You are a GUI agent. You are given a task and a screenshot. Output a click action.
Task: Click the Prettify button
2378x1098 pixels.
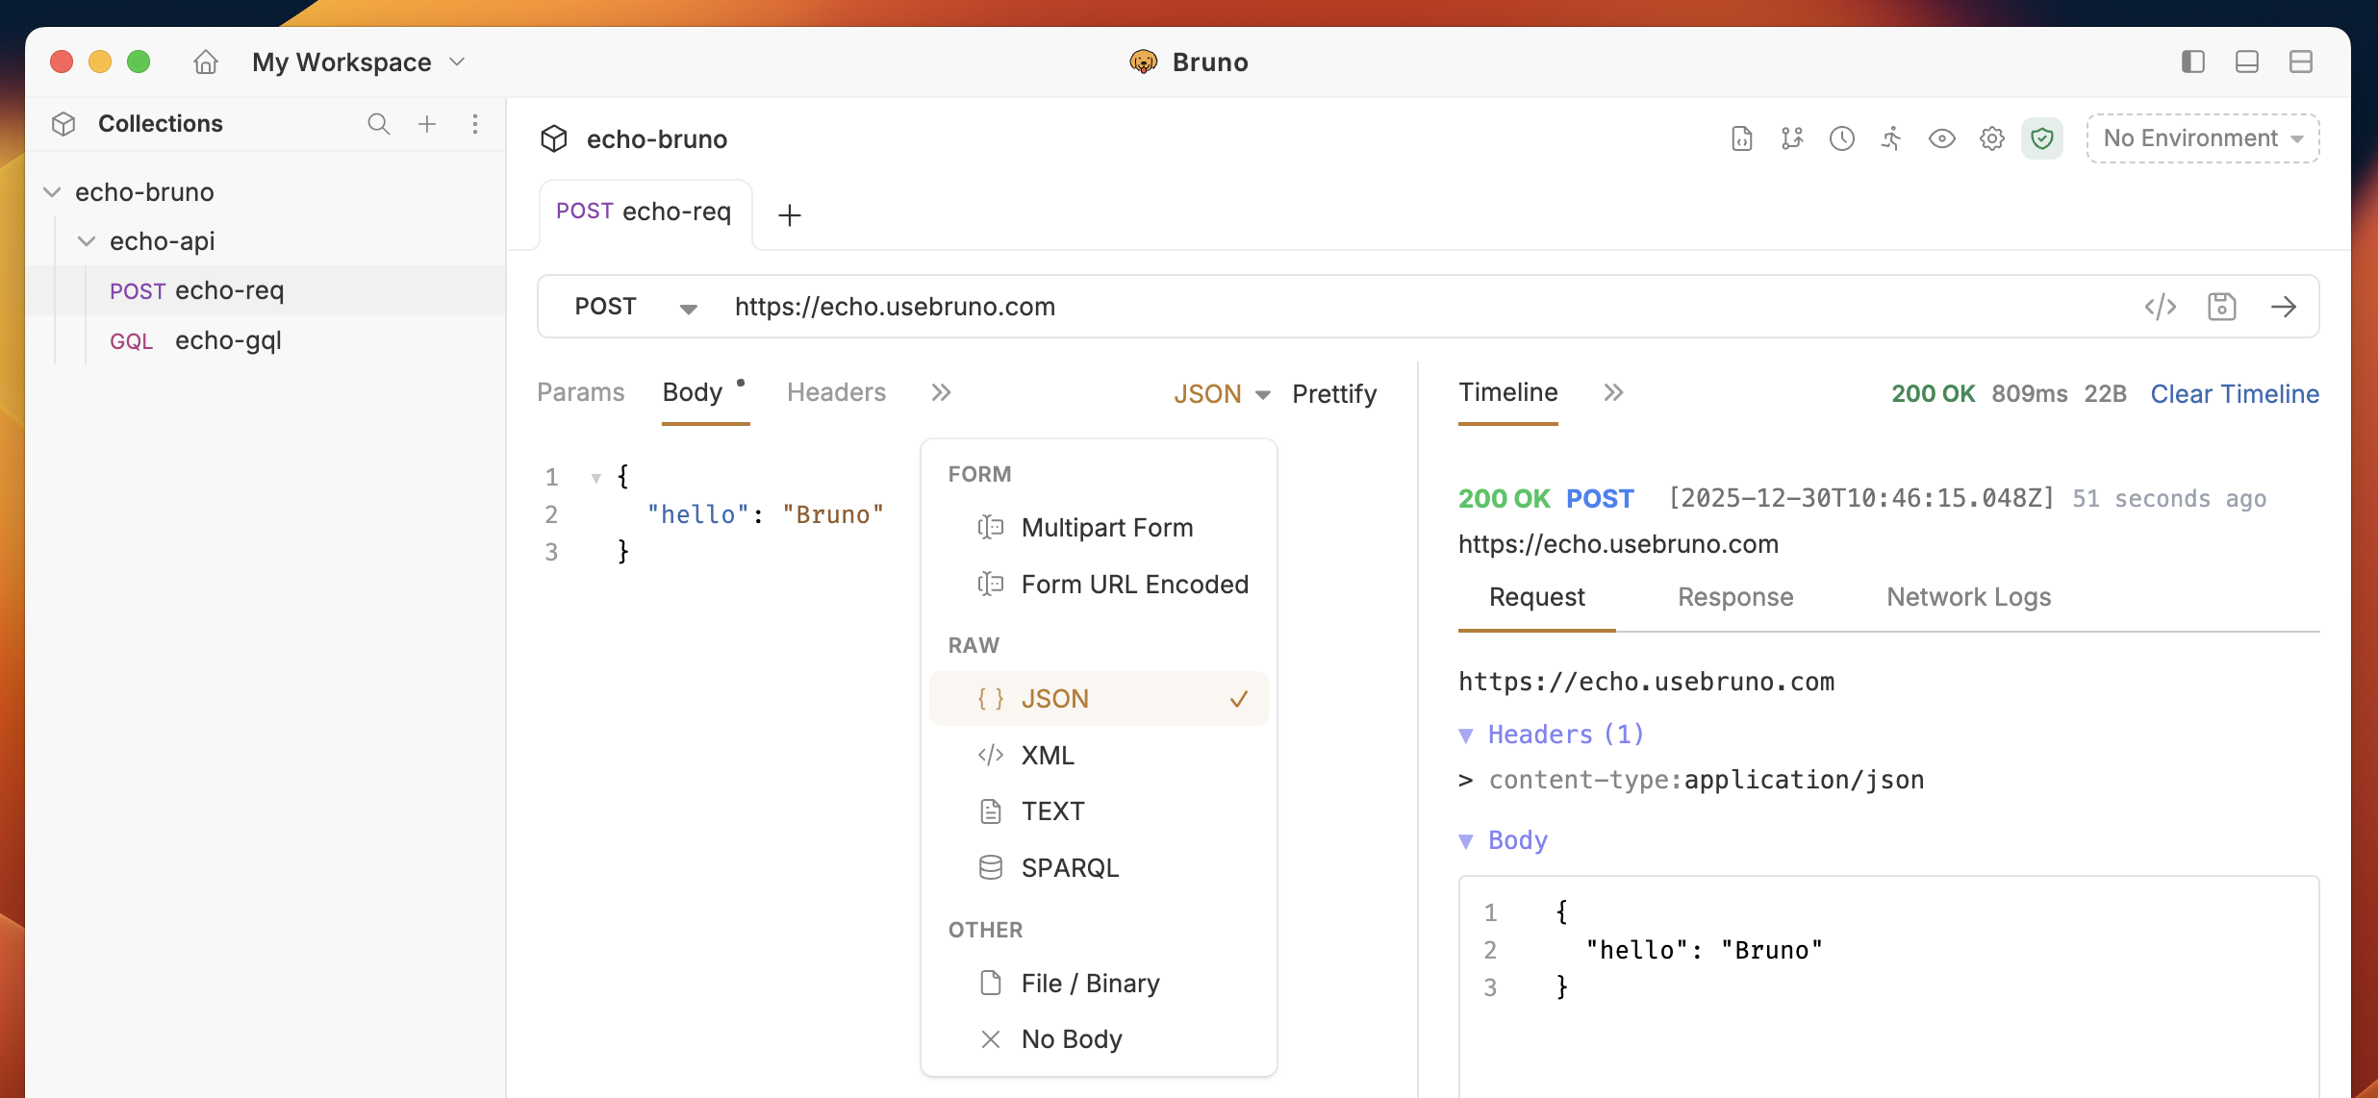[x=1334, y=393]
